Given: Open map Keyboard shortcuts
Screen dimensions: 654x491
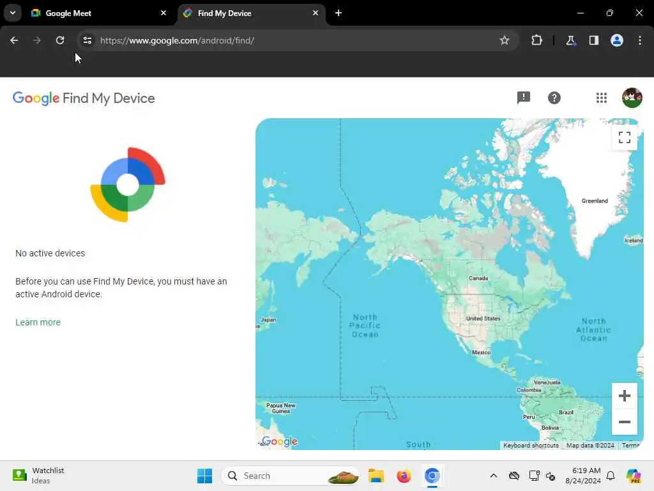Looking at the screenshot, I should [531, 446].
